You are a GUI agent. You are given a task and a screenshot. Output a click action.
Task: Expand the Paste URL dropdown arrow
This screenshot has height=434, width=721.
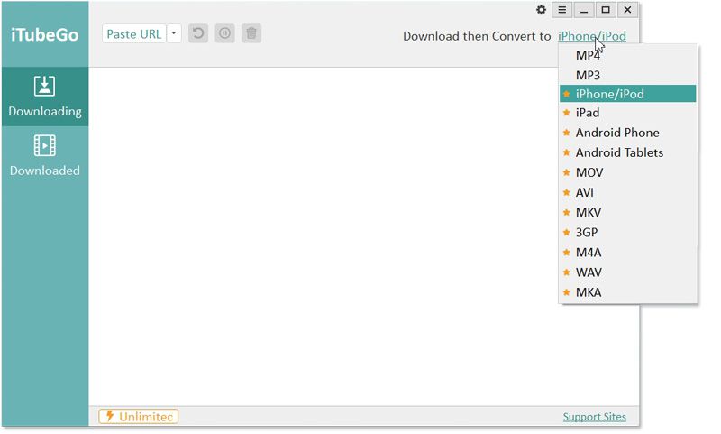174,33
